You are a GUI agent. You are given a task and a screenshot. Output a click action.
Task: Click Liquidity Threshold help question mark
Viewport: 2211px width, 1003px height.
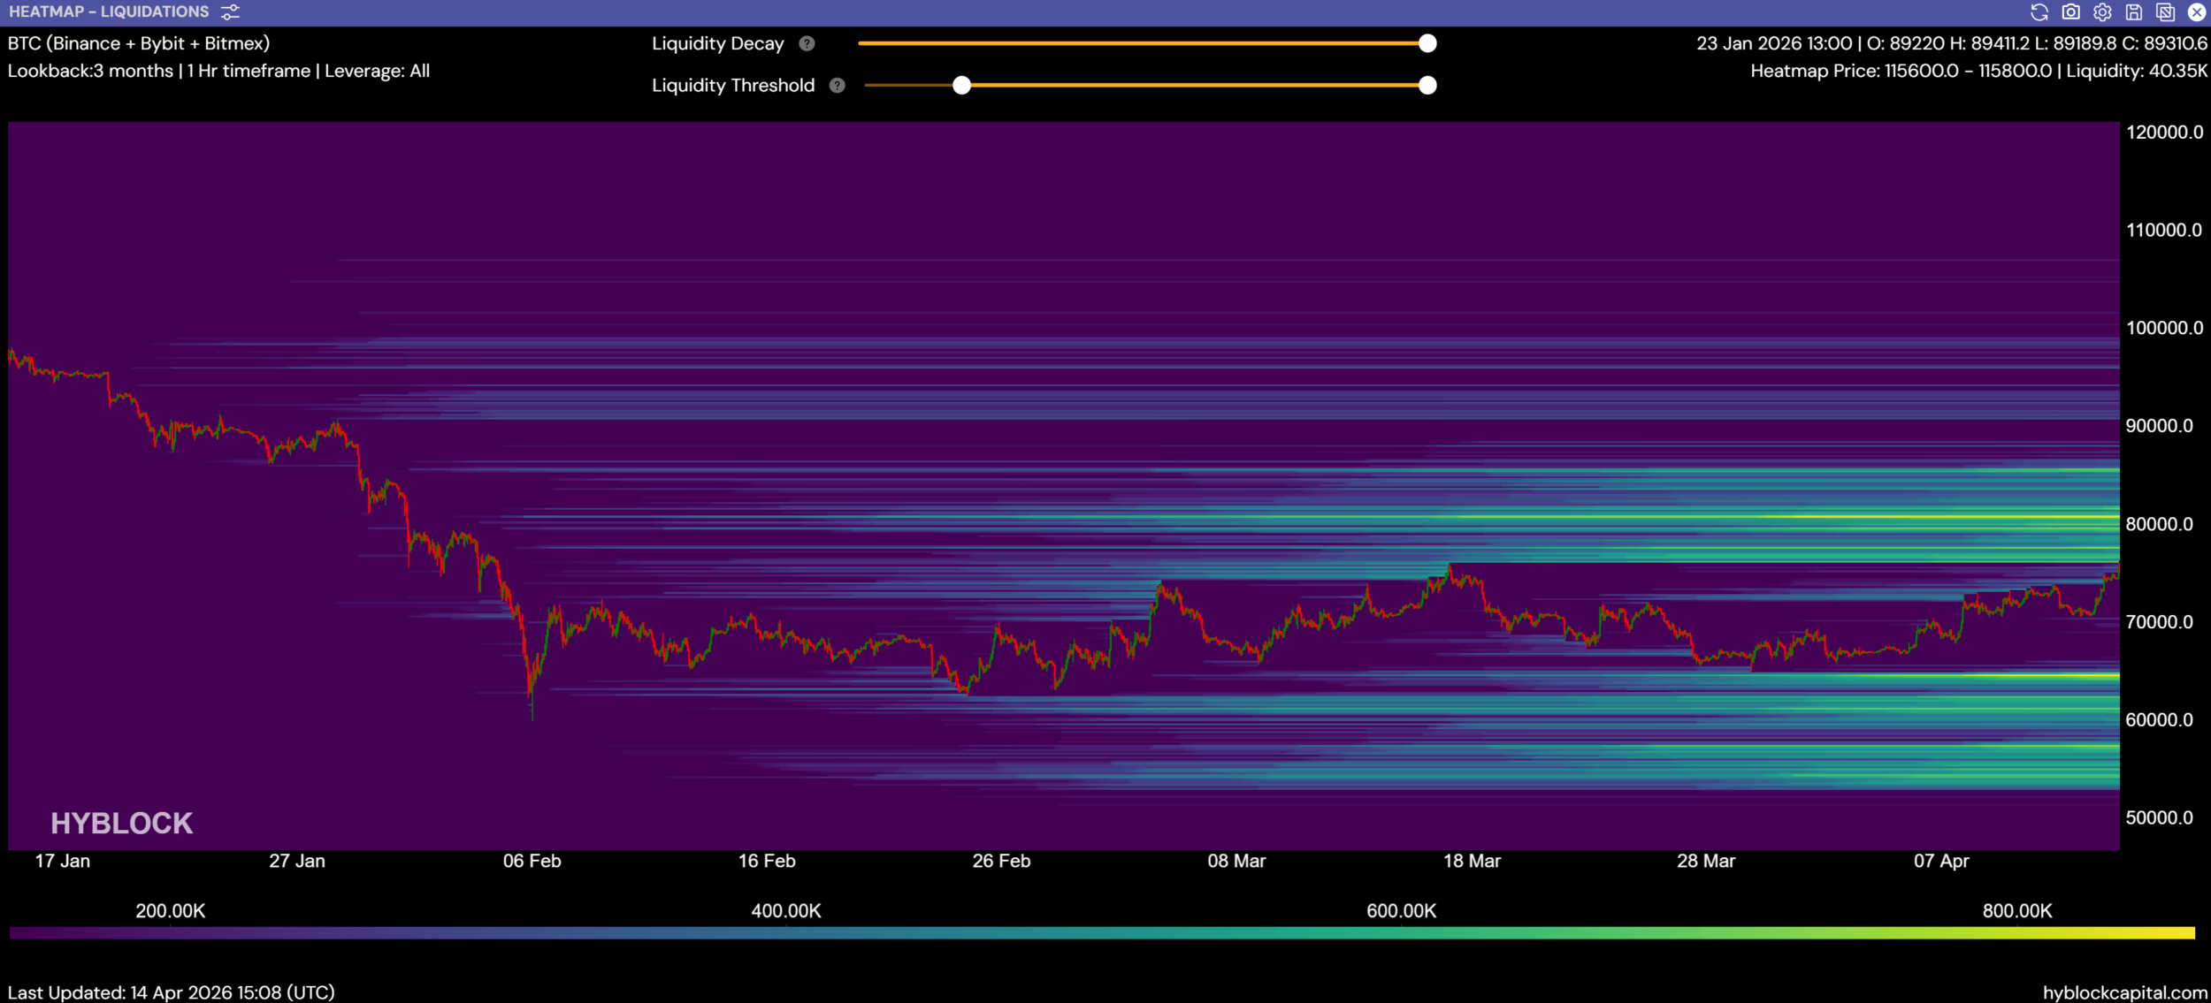click(x=838, y=86)
